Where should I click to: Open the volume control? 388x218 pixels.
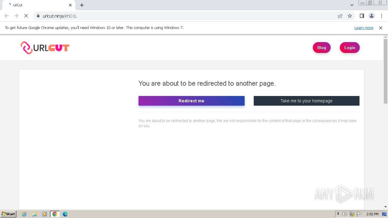point(345,214)
